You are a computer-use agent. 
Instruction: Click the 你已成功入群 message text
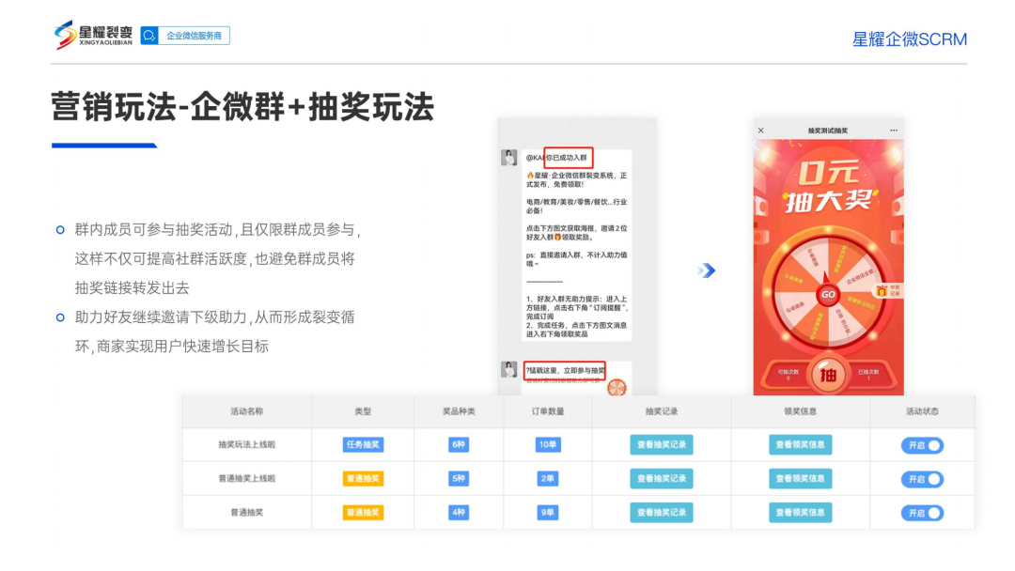pos(568,158)
